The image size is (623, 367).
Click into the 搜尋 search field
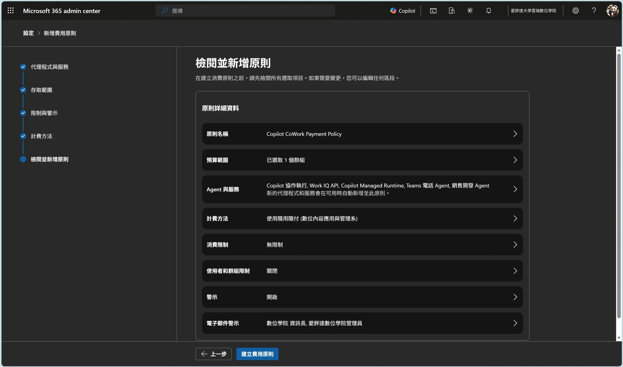tap(245, 11)
